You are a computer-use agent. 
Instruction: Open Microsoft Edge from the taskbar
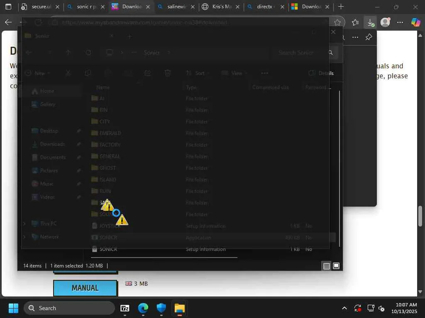[x=143, y=308]
